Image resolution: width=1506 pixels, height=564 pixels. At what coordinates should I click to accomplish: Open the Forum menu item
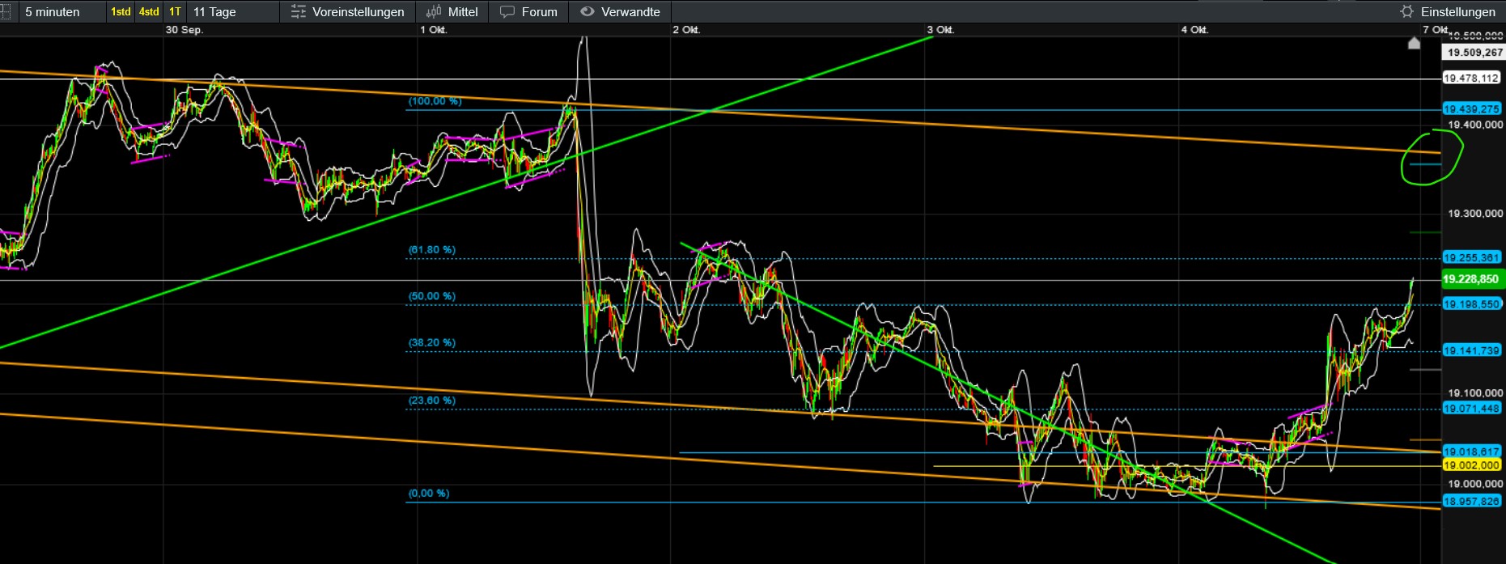[528, 11]
